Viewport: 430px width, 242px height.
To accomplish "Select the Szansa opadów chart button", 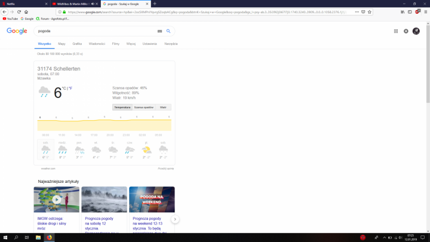I will click(144, 108).
